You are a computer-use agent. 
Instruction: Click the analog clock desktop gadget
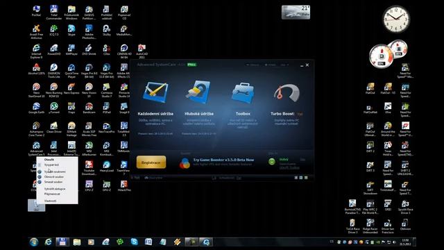[396, 19]
